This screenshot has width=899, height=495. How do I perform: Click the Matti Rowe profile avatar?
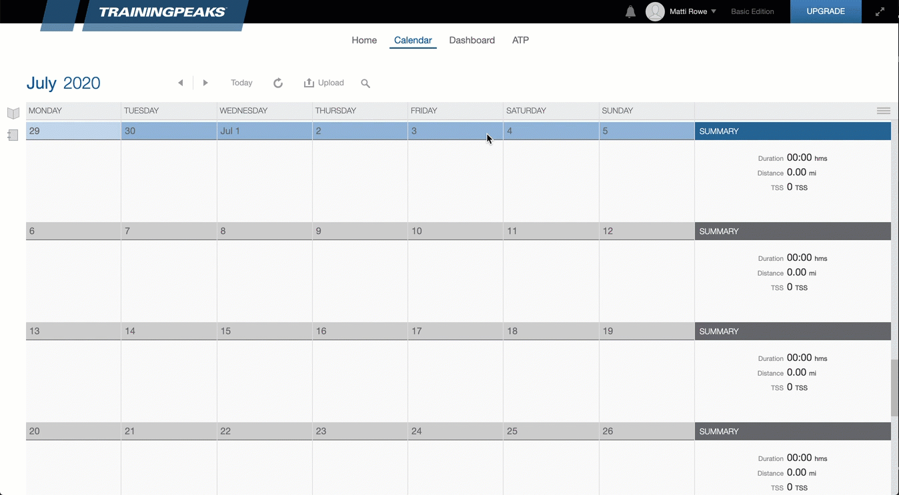click(655, 11)
